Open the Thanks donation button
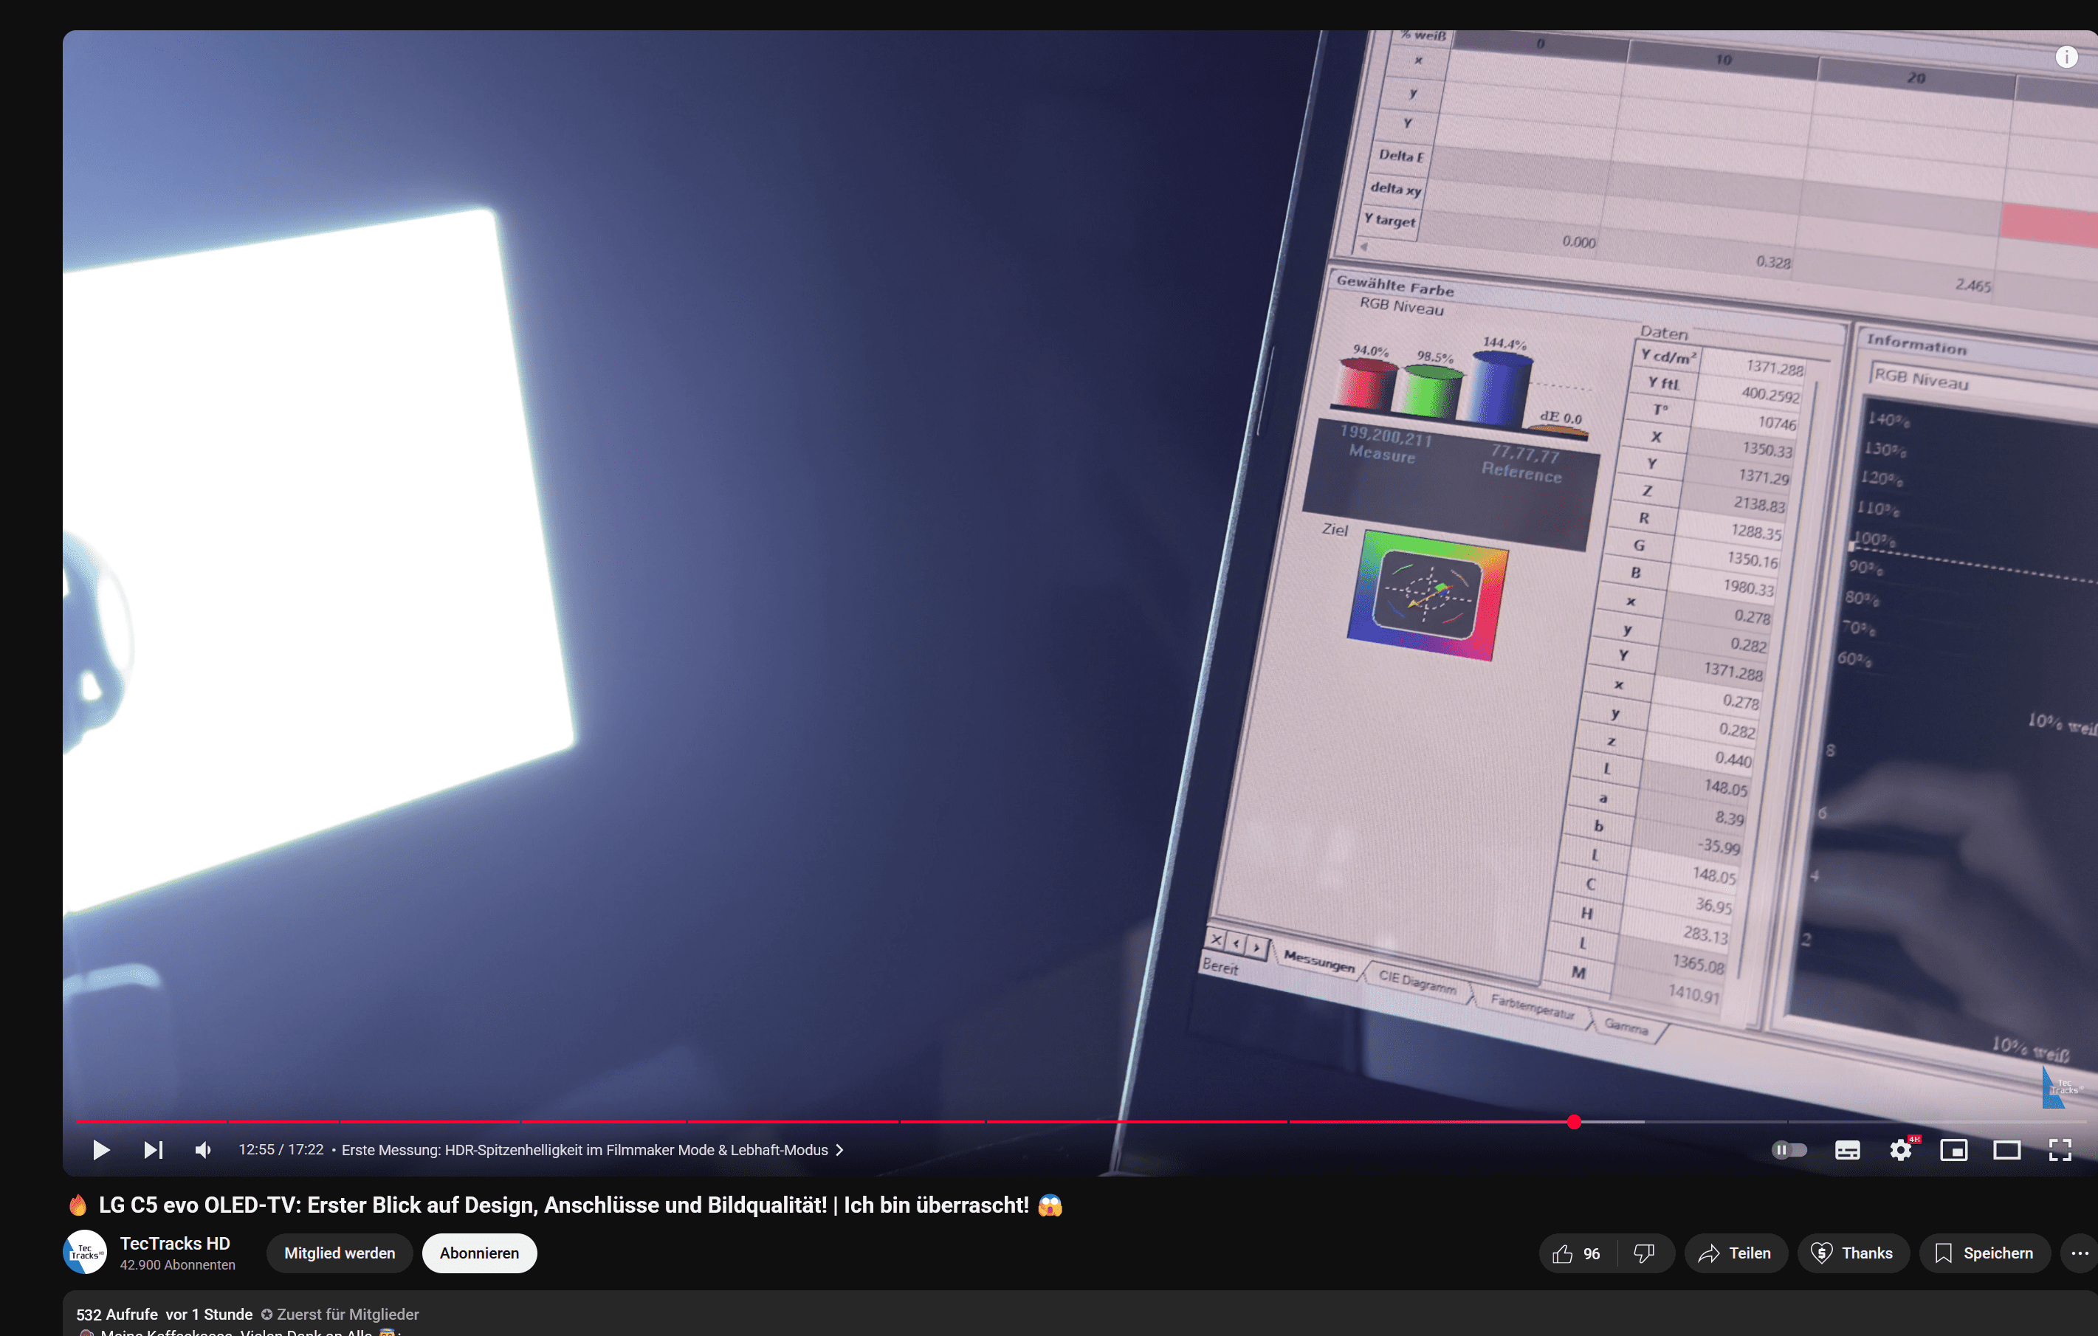The width and height of the screenshot is (2098, 1336). tap(1851, 1253)
